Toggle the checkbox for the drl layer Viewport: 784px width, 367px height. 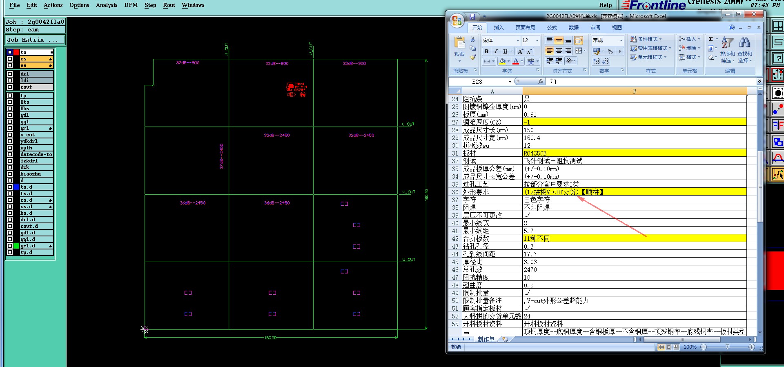[x=10, y=74]
